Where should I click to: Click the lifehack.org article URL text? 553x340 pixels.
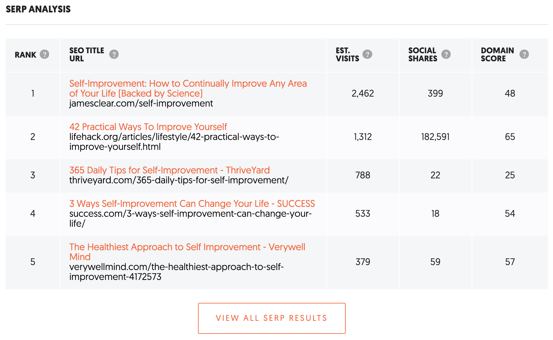[174, 142]
